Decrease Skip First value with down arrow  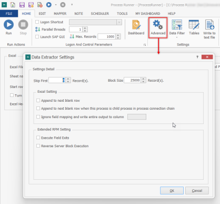(x=68, y=82)
